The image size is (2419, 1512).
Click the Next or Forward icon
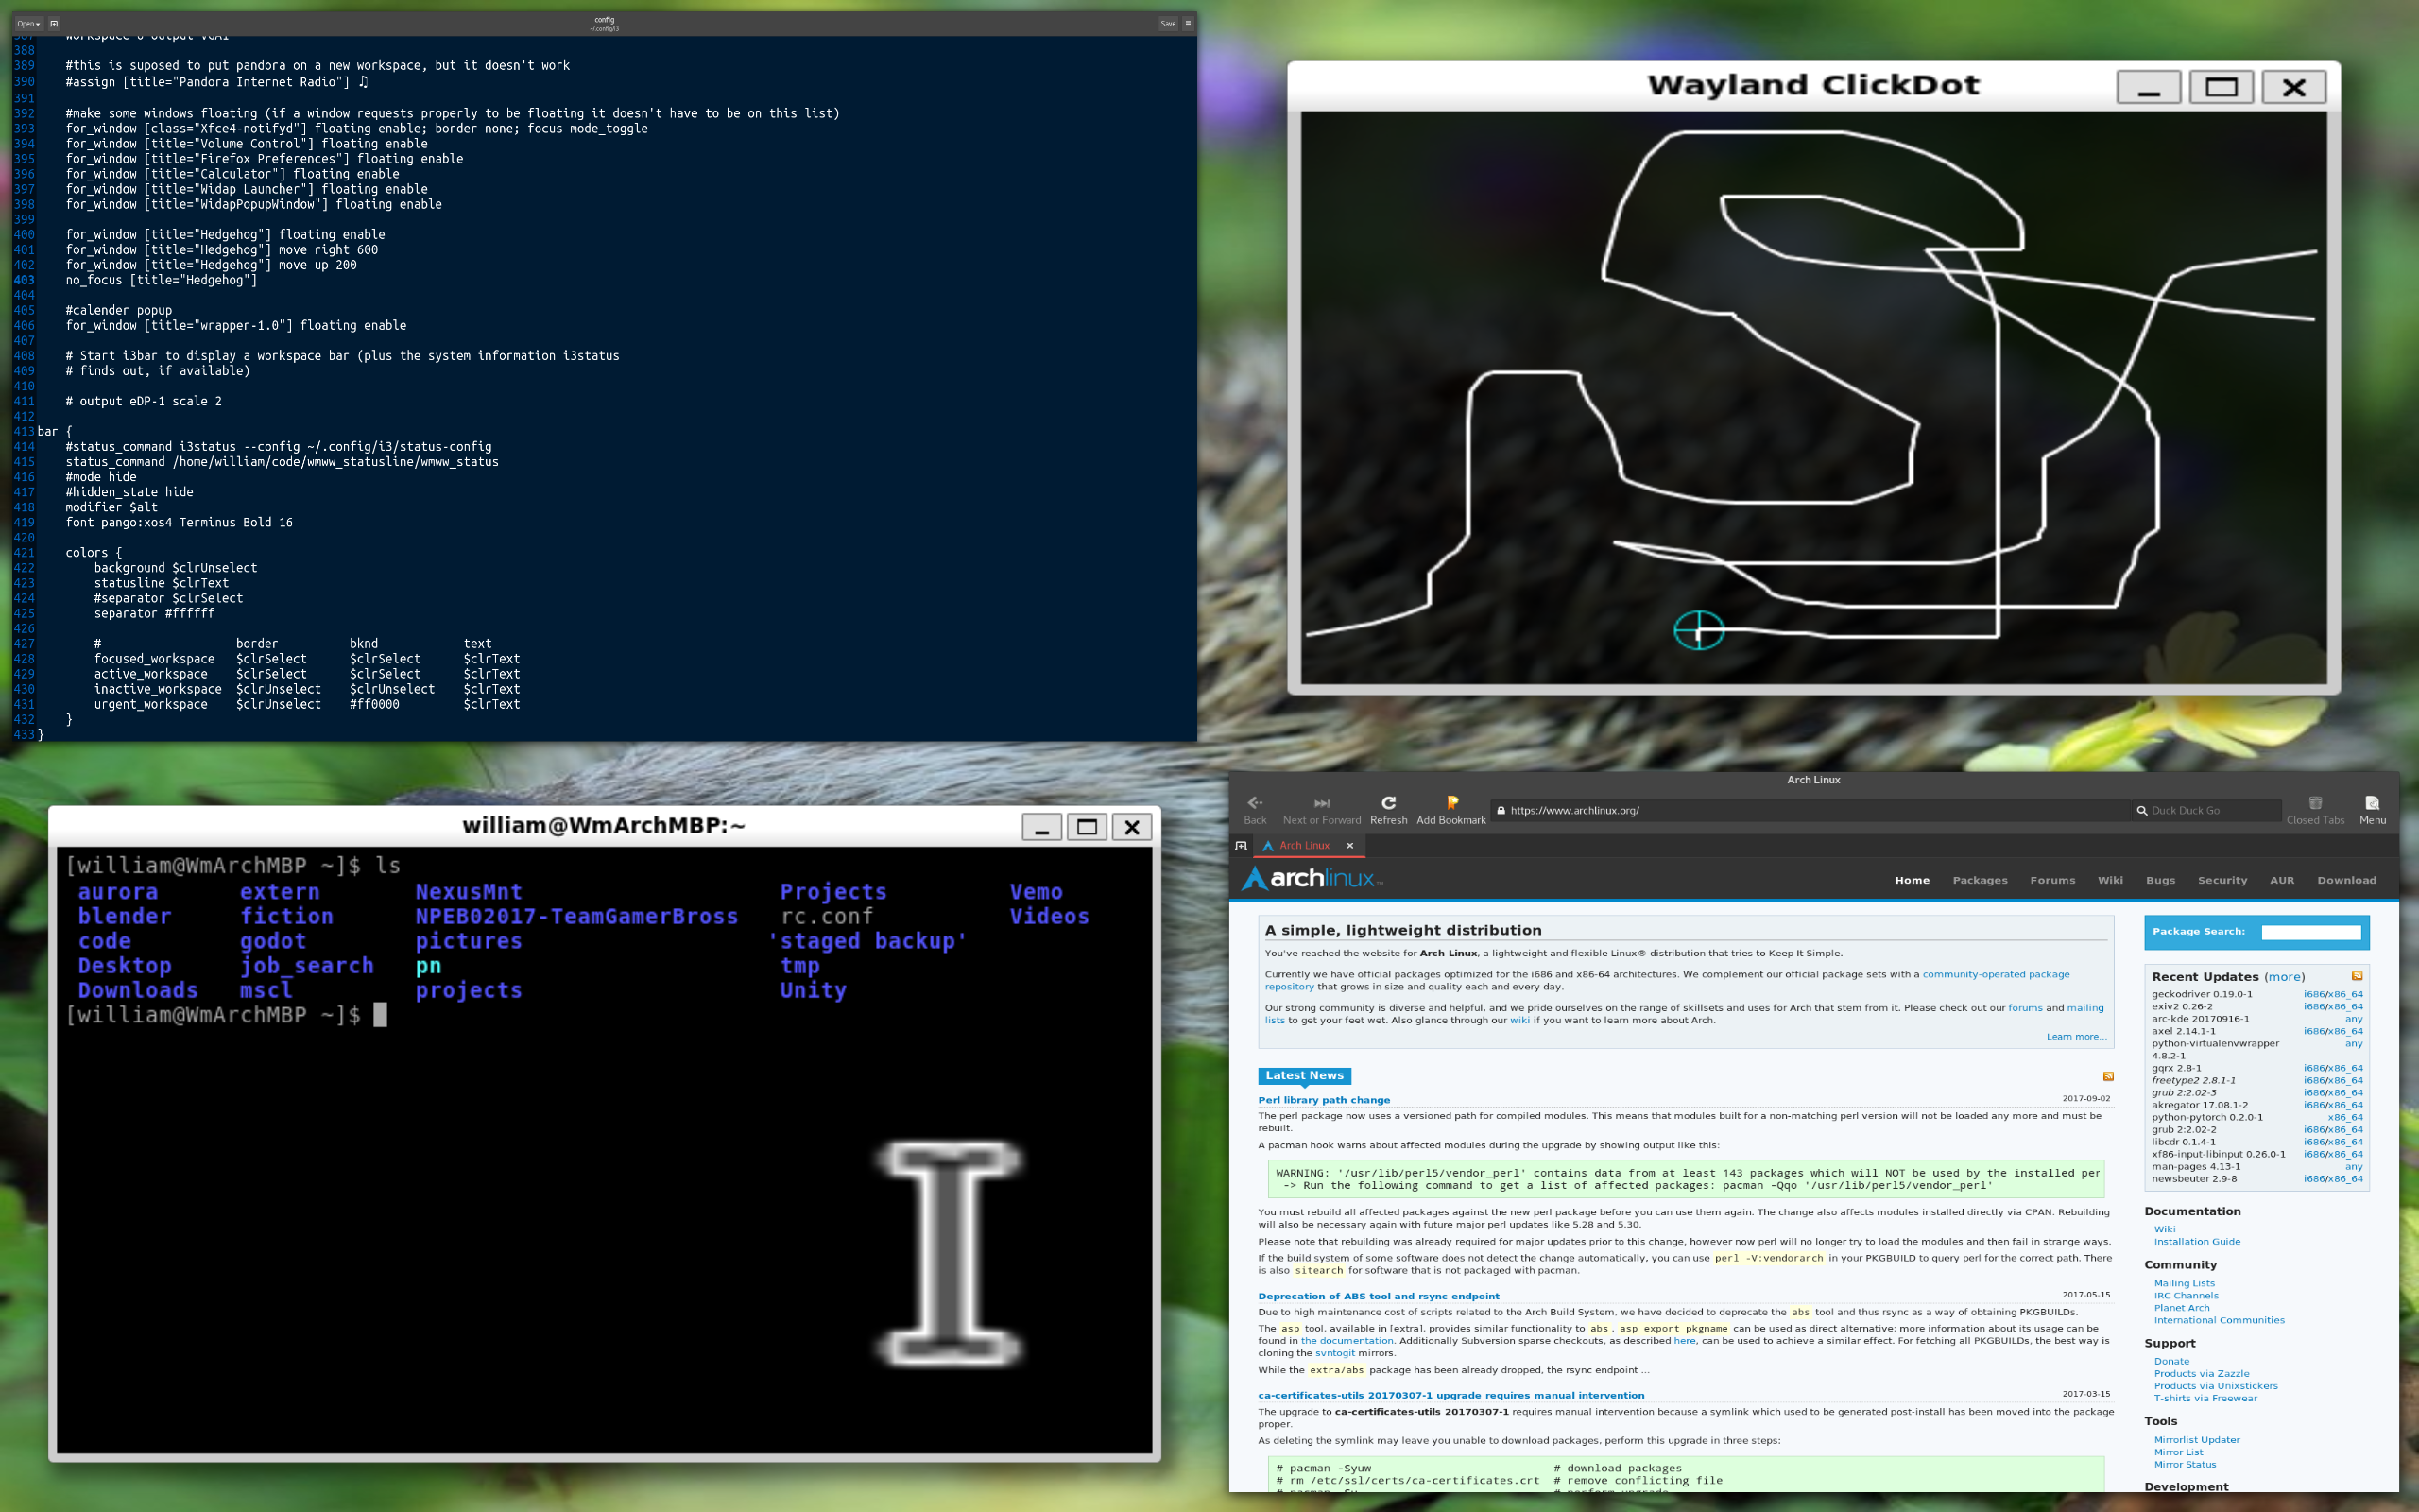click(1321, 803)
